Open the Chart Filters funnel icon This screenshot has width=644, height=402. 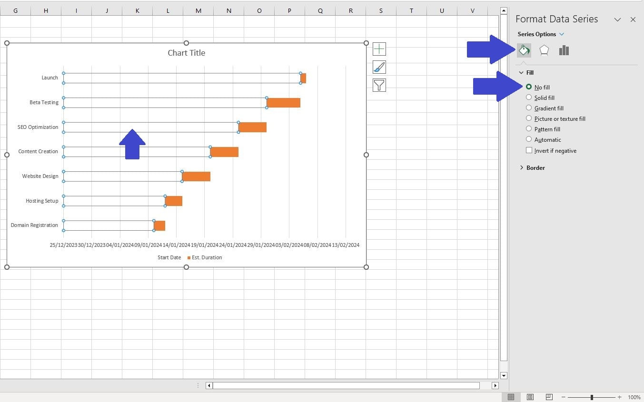click(378, 85)
